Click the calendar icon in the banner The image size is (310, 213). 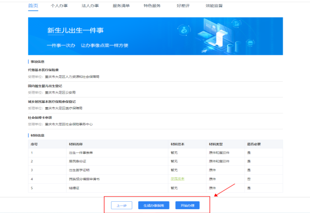250,43
